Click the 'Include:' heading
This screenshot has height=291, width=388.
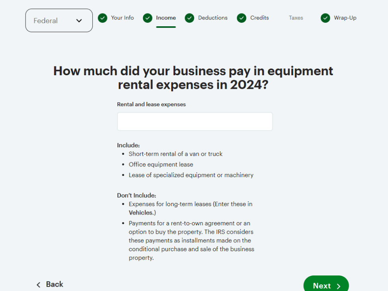click(129, 145)
